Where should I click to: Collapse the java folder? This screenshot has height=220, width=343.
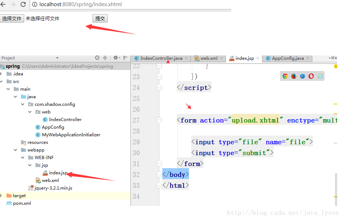pos(16,97)
